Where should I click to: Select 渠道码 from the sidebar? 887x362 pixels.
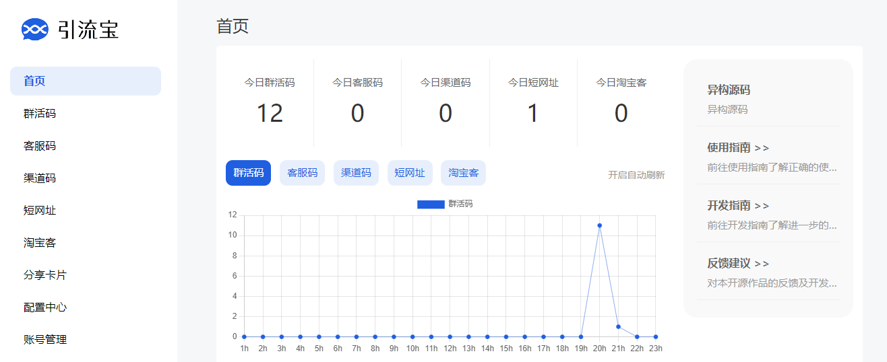coord(40,178)
